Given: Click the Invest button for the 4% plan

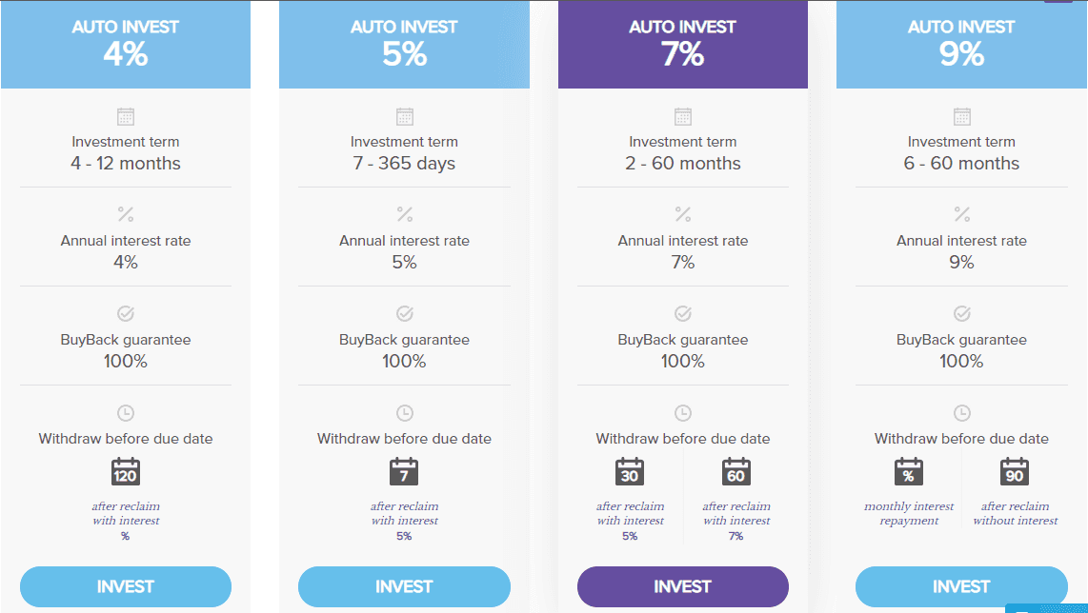Looking at the screenshot, I should 126,586.
